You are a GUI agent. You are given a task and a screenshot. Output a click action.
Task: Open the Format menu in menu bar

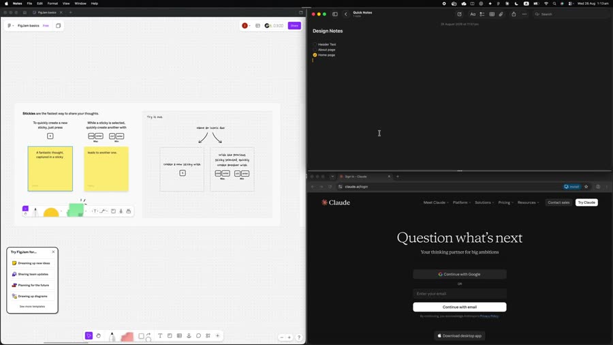pyautogui.click(x=52, y=3)
